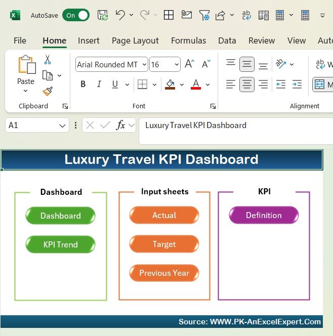Align text right
Viewport: 333px width, 336px height.
pyautogui.click(x=263, y=84)
